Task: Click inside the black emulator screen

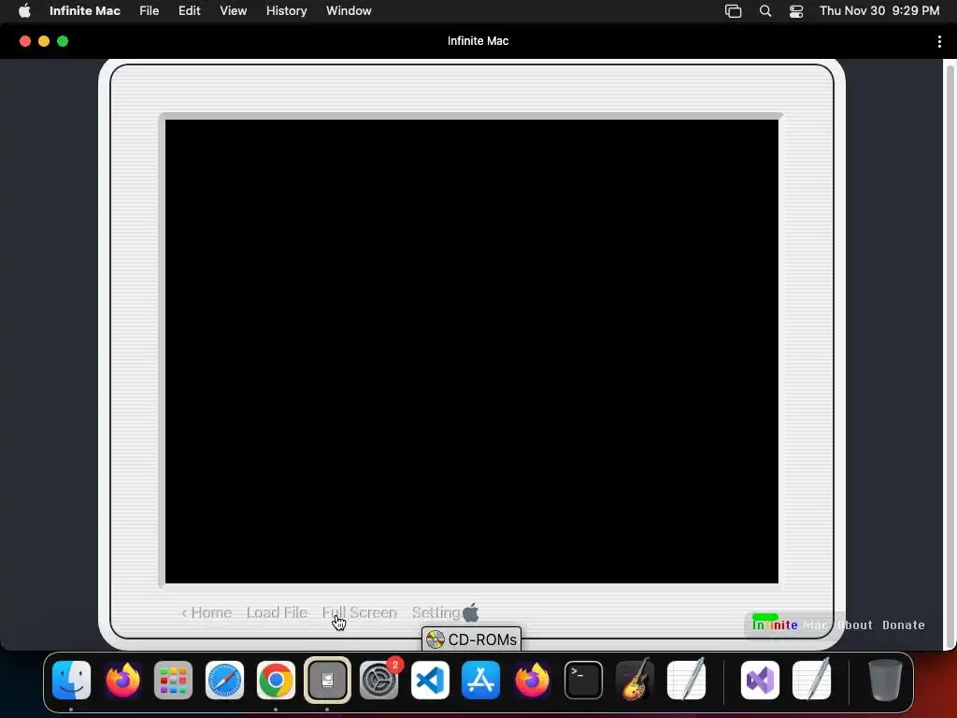Action: pyautogui.click(x=472, y=352)
